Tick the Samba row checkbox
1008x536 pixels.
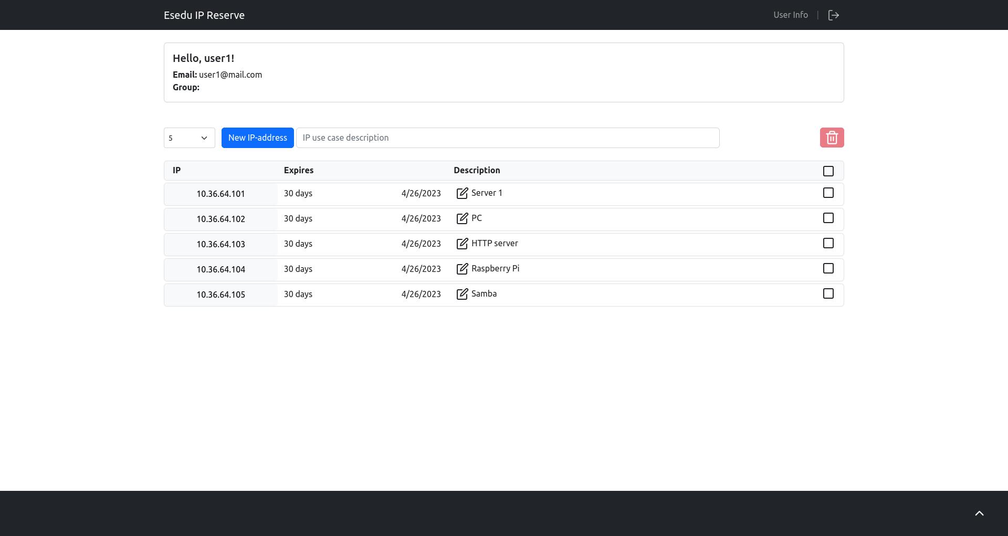pos(828,294)
